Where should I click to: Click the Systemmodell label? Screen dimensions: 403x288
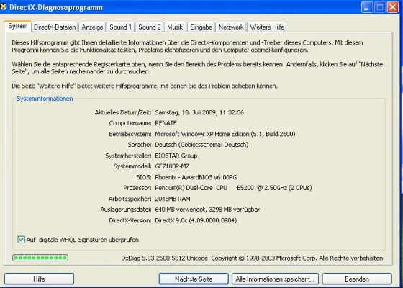click(x=132, y=166)
